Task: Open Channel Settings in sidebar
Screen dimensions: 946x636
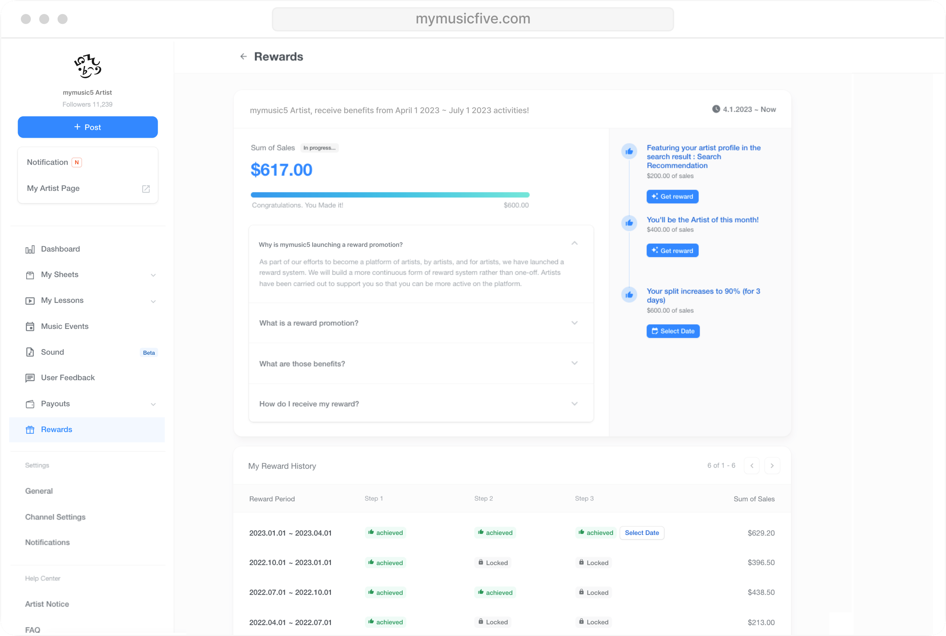Action: tap(55, 517)
